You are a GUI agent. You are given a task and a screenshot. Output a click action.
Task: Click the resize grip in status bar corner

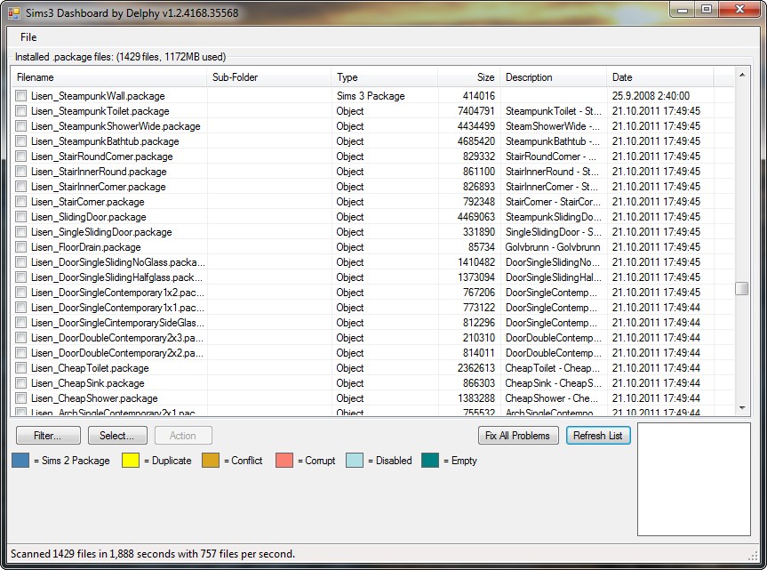pyautogui.click(x=754, y=555)
